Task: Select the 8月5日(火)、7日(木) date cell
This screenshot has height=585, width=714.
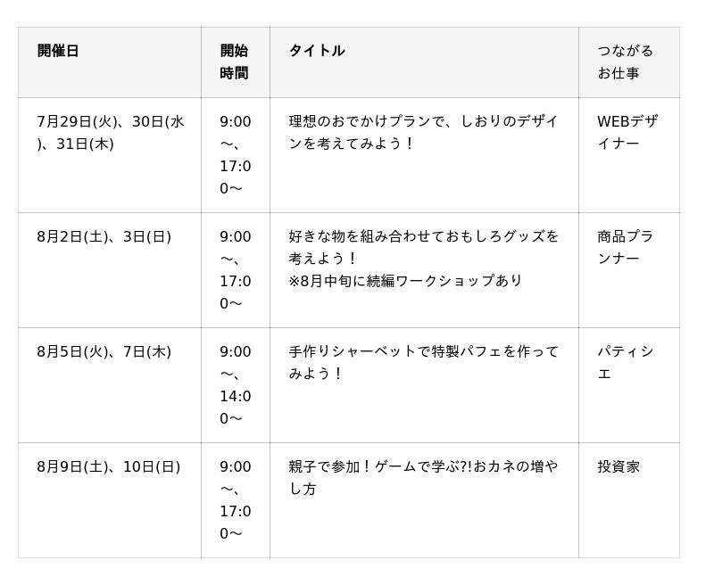Action: [104, 351]
